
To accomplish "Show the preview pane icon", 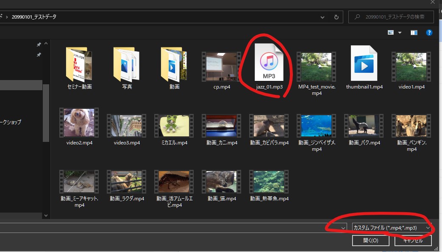I will (414, 32).
